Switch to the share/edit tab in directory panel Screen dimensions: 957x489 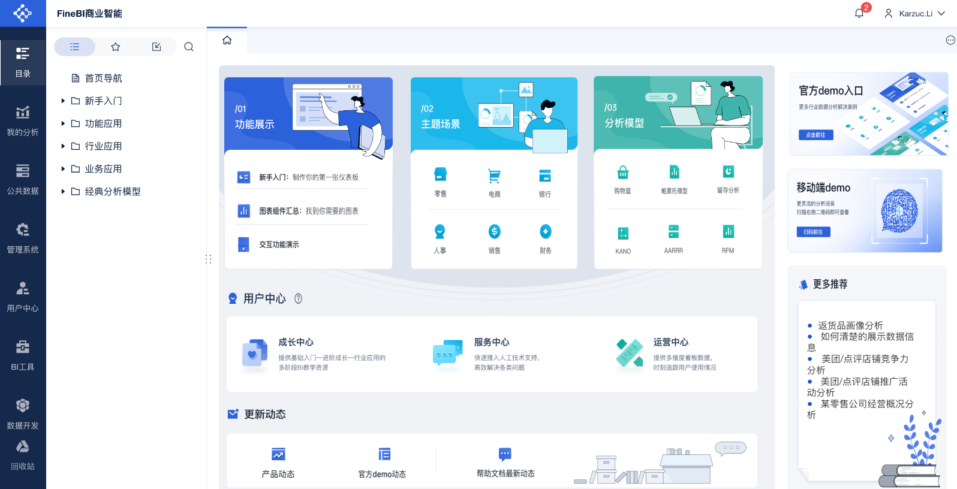(157, 47)
